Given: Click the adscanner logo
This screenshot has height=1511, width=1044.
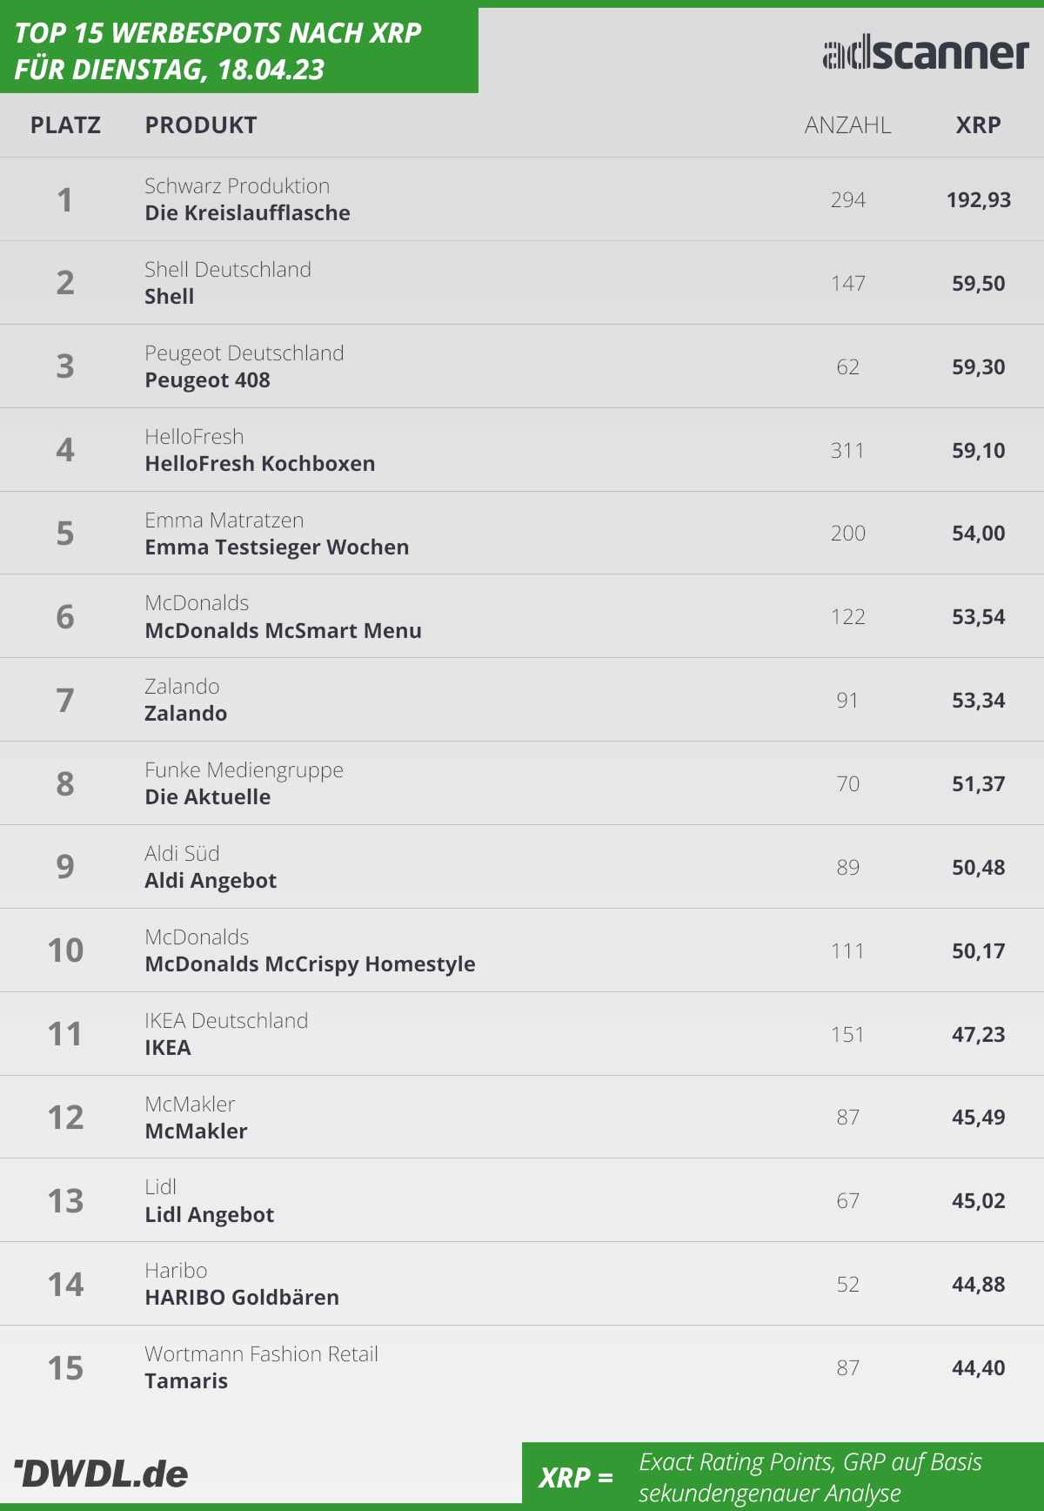Looking at the screenshot, I should (x=926, y=54).
